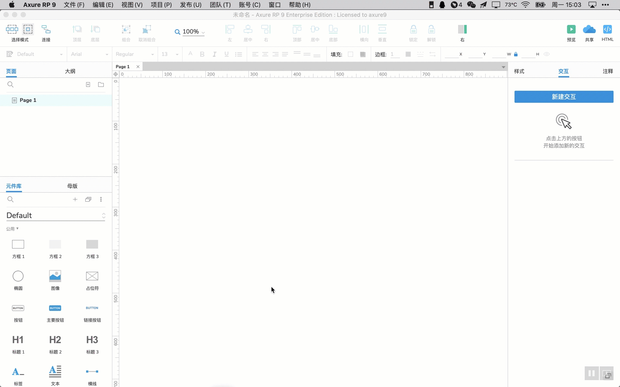The width and height of the screenshot is (620, 387).
Task: Switch to the 注释 notes tab
Action: tap(608, 71)
